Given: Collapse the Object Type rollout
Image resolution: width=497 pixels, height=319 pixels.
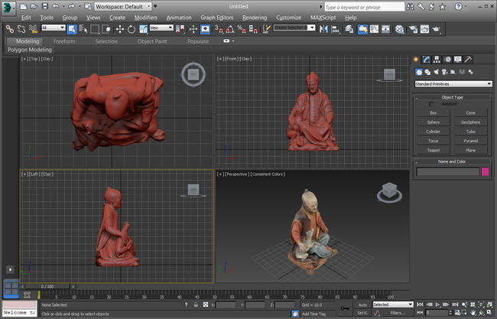Looking at the screenshot, I should 453,97.
